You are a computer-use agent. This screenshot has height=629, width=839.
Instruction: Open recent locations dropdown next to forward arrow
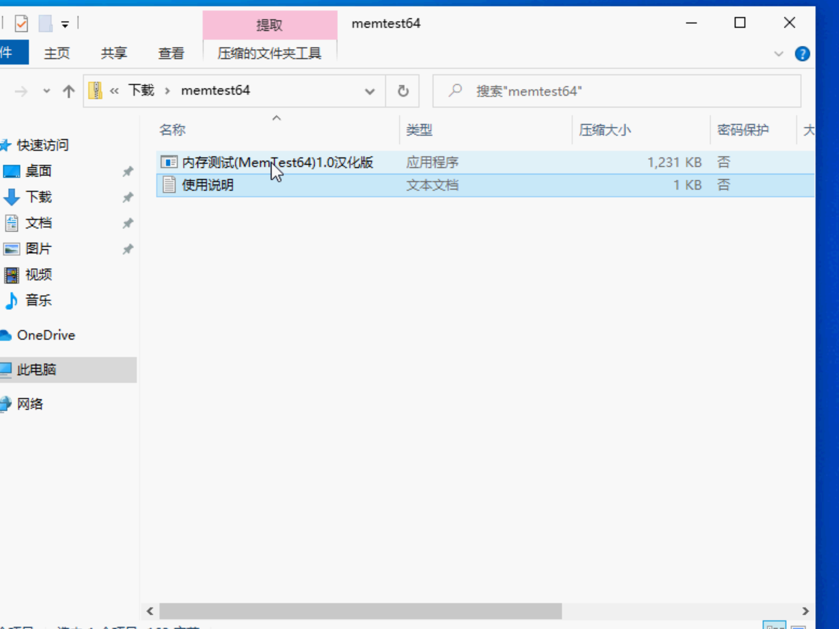point(46,91)
